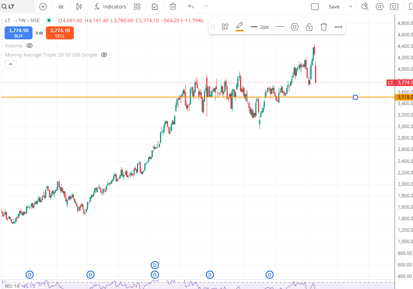Click the Save button
Viewport: 413px width, 289px height.
pos(334,7)
